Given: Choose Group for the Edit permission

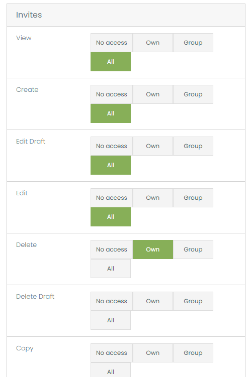Looking at the screenshot, I should 193,198.
